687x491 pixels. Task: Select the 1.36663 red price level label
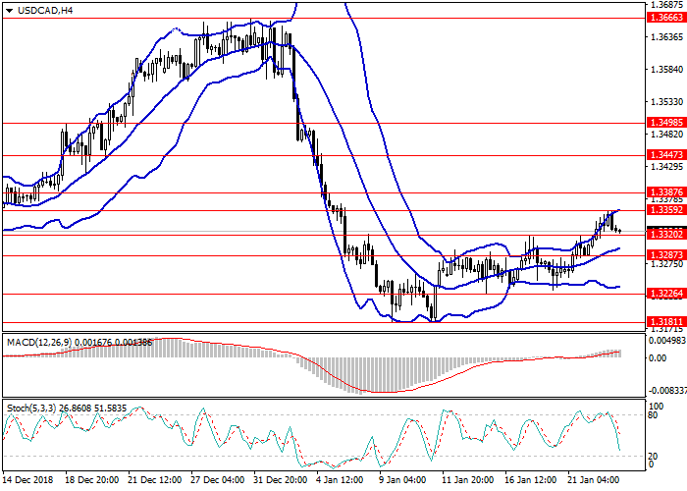pyautogui.click(x=666, y=18)
